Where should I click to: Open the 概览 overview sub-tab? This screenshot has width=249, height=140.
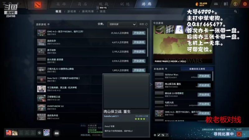coord(58,12)
